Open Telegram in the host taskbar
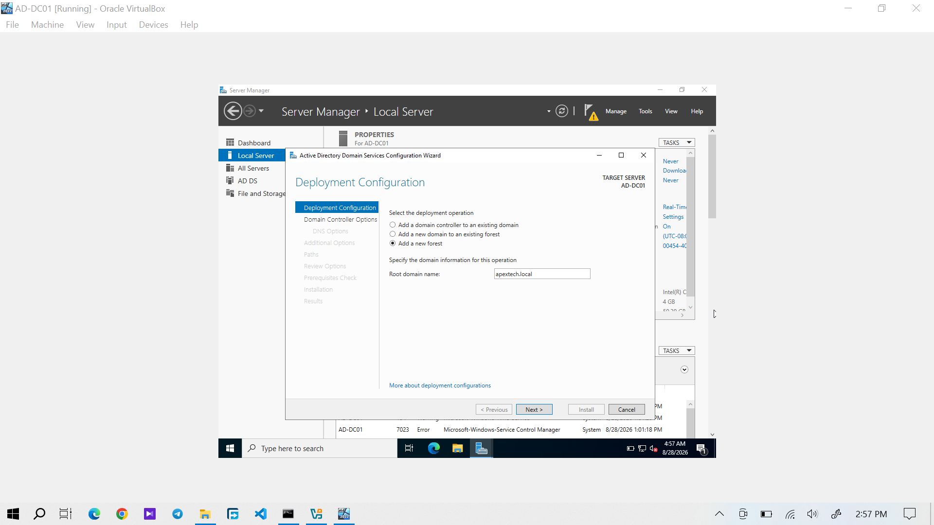The width and height of the screenshot is (934, 525). [x=178, y=514]
